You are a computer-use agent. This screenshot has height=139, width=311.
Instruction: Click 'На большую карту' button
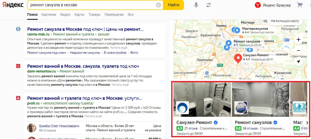tap(285, 21)
